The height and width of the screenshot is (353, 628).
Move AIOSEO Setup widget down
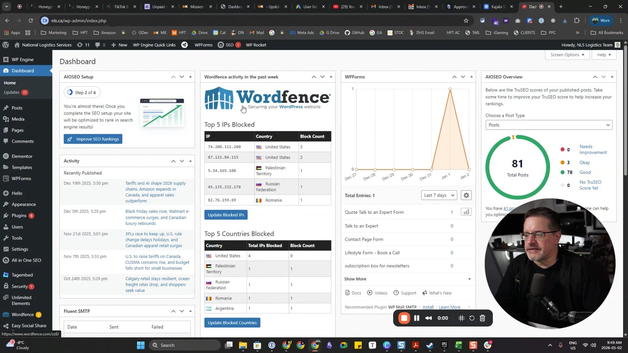click(x=182, y=77)
